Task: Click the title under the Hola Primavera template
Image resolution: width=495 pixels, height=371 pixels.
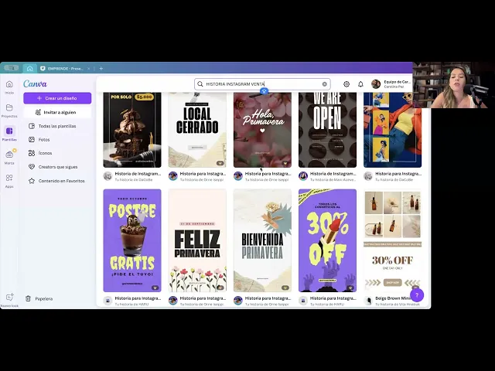Action: coord(268,173)
